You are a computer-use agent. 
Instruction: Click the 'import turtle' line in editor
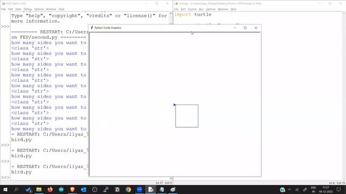click(x=193, y=15)
